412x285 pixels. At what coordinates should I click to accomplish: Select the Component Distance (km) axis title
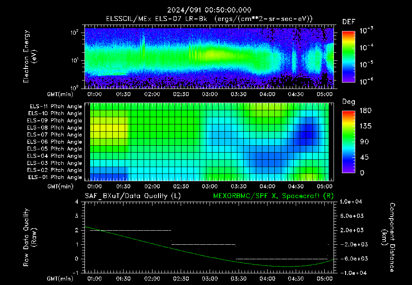pos(388,237)
